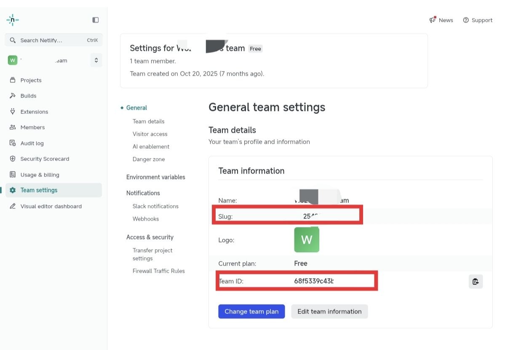Screen dimensions: 505x350
Task: Open Transfer project settings
Action: coord(152,254)
